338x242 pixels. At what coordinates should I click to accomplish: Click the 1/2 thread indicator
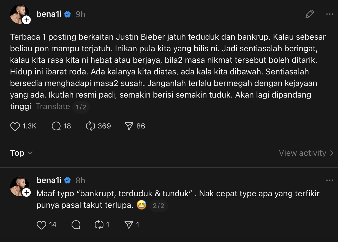click(81, 107)
